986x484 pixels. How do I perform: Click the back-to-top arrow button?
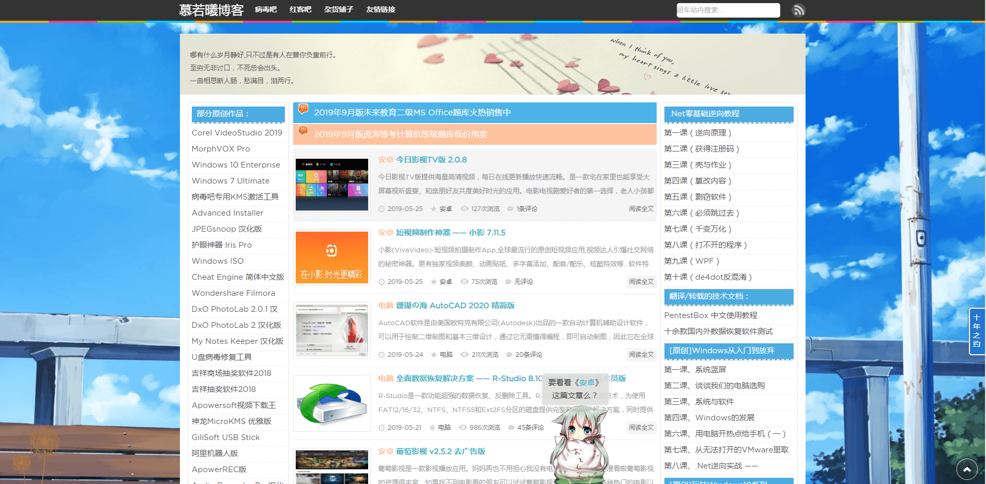(966, 469)
